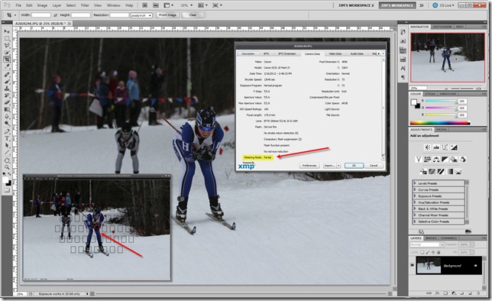Select the Spot Healing Brush tool

[7, 75]
